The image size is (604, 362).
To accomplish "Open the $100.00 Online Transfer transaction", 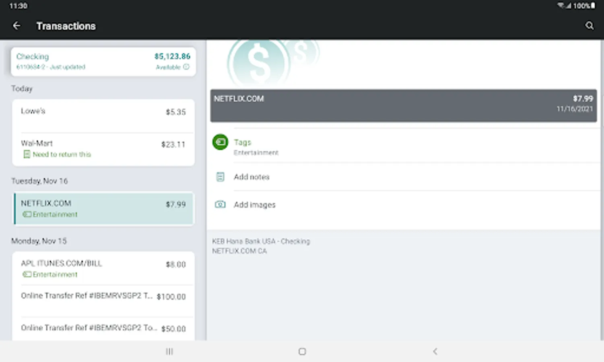I will click(x=103, y=301).
